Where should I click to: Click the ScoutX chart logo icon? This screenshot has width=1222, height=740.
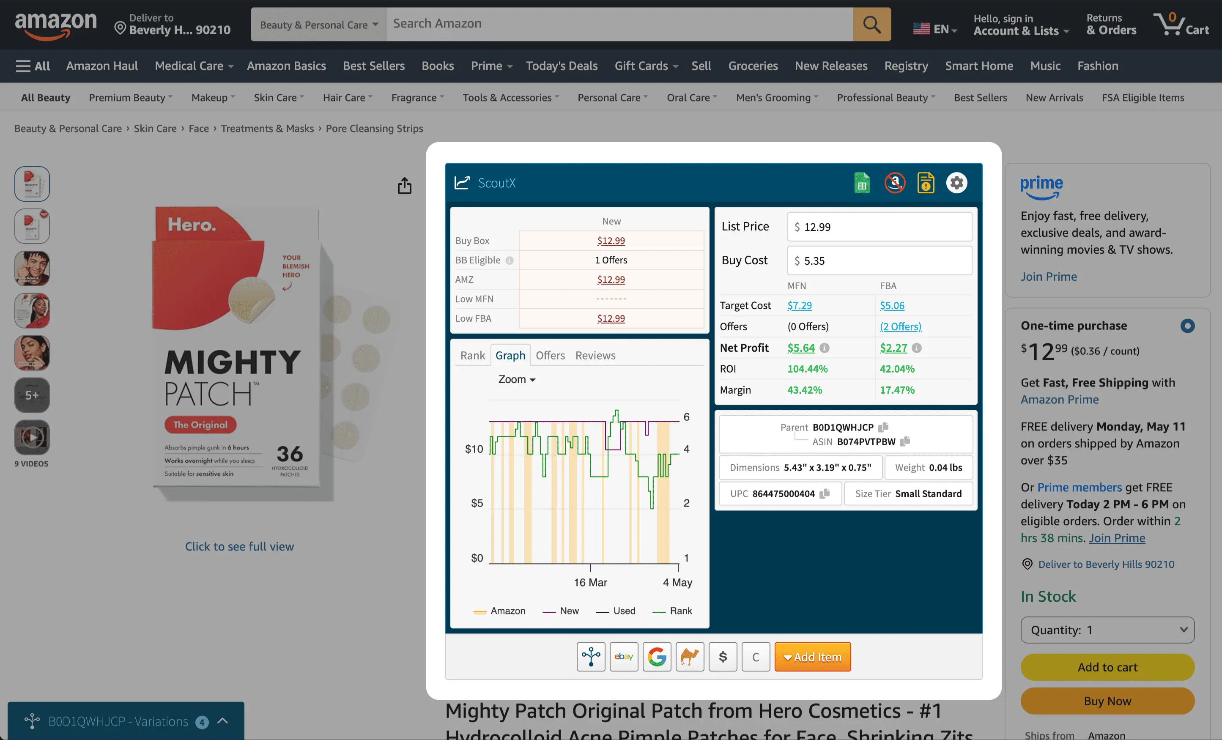[x=462, y=183]
